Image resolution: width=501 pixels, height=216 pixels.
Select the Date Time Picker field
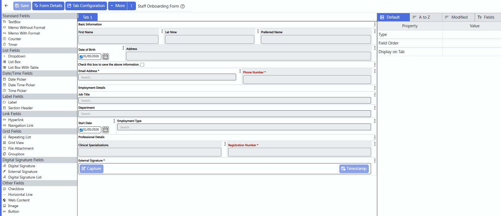[22, 85]
